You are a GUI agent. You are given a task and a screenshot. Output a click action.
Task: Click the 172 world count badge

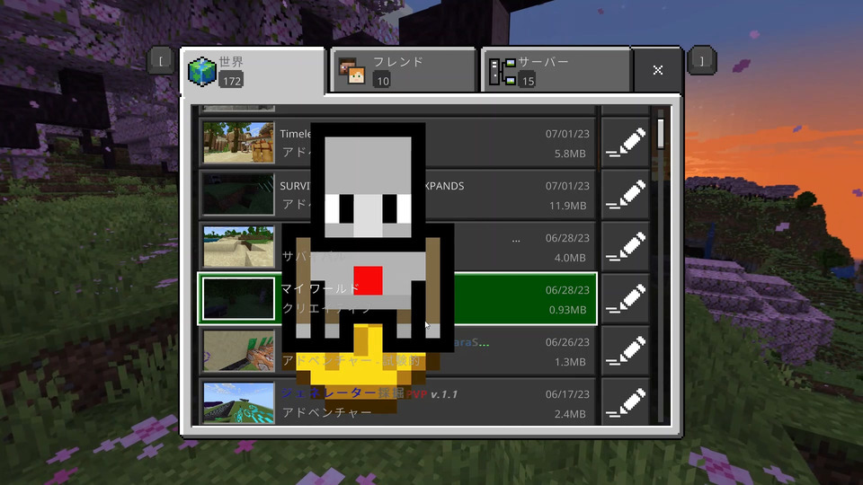(232, 81)
